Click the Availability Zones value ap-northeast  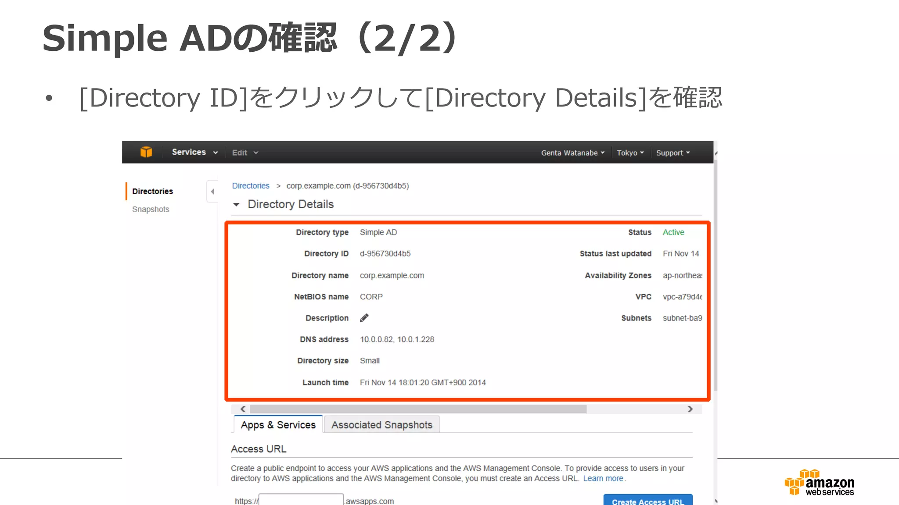[682, 275]
